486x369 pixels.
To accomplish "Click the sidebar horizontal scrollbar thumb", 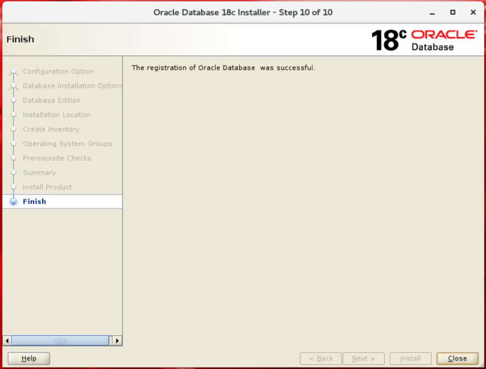I will tap(60, 341).
